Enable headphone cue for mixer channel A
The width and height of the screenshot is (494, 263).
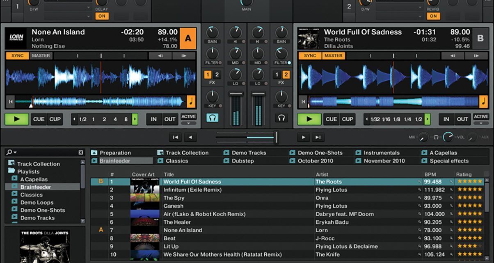tap(212, 118)
